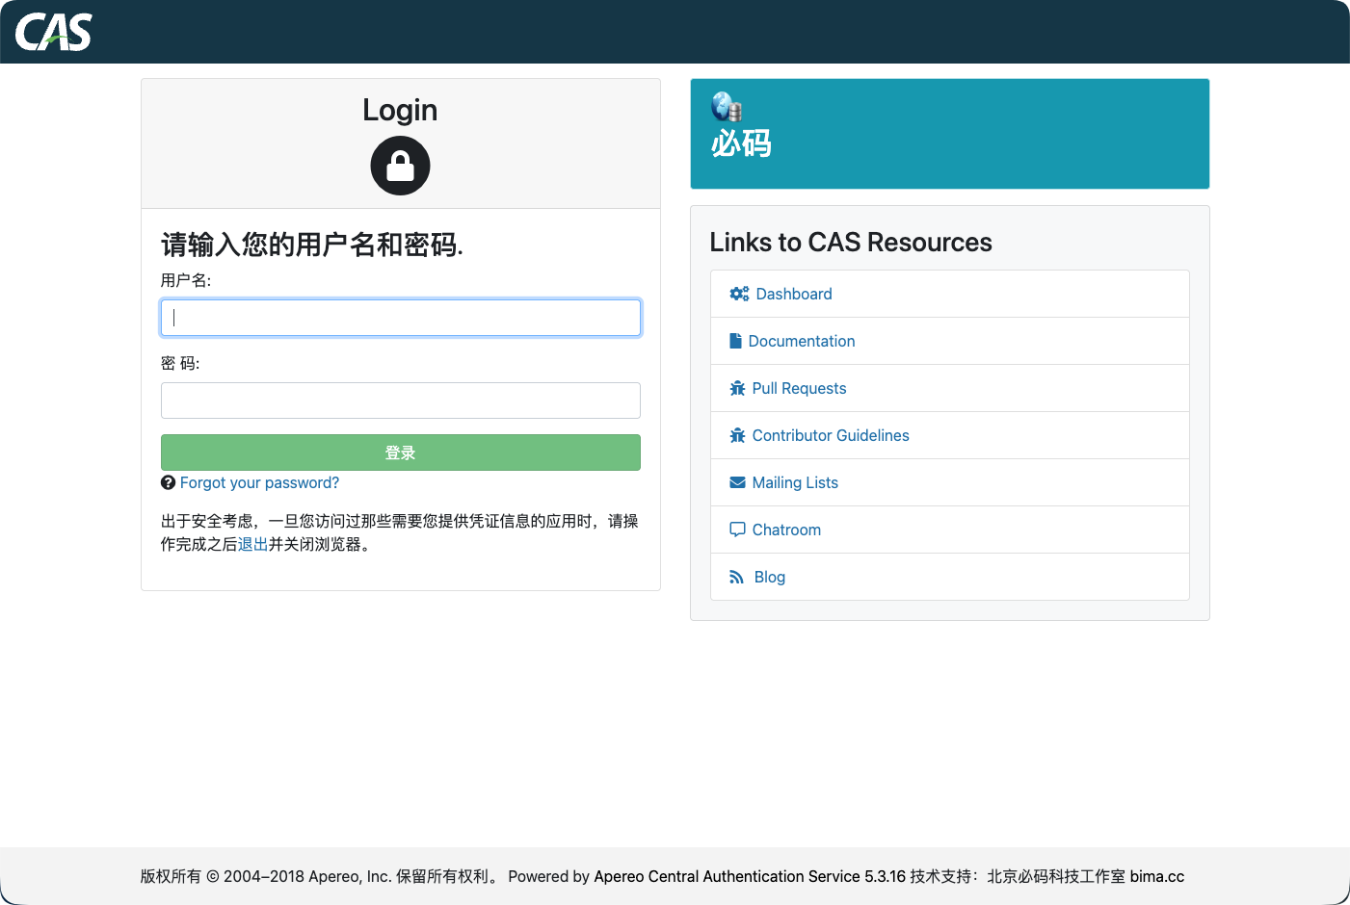This screenshot has width=1350, height=905.
Task: Click the bug icon beside Contributor Guidelines
Action: pos(737,434)
